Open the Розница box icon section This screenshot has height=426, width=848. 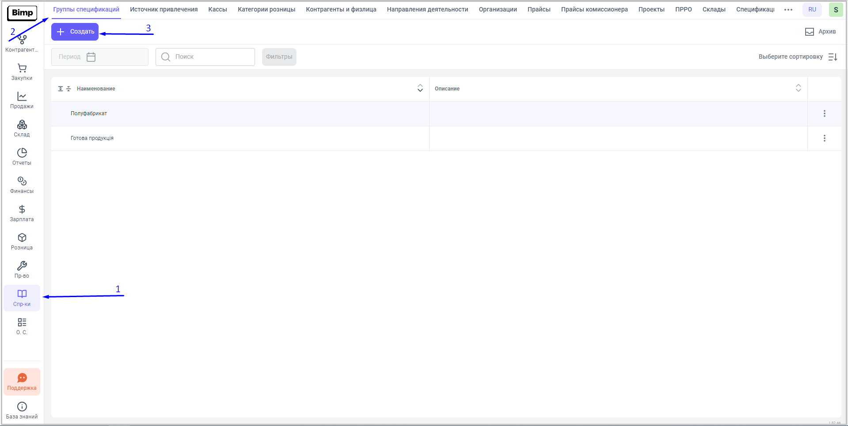click(x=22, y=241)
